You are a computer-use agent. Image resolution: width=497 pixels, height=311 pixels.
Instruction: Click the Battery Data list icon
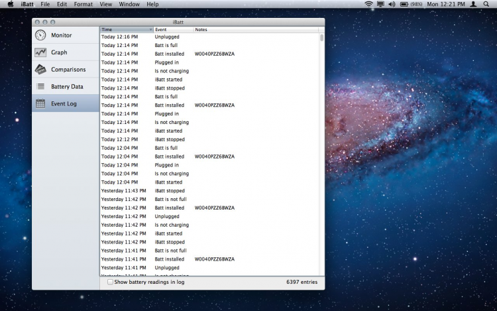click(x=40, y=86)
